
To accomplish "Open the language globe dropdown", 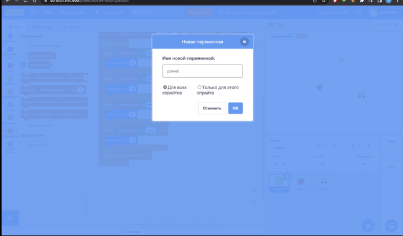I will [x=35, y=12].
